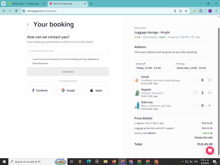Show hidden system tray icons
This screenshot has height=165, width=220.
tap(183, 162)
